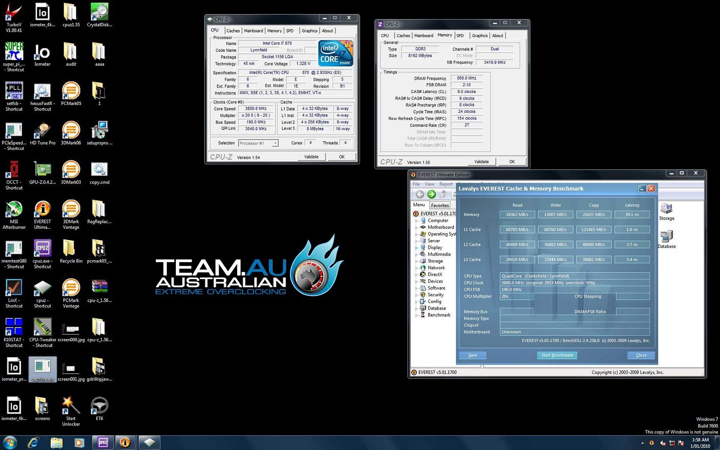
Task: Select capture.exe desktop icon
Action: [42, 370]
